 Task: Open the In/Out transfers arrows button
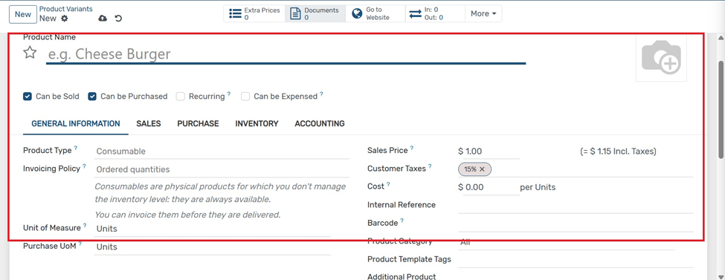point(435,14)
